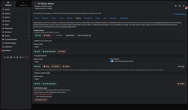
Task: Click Delete under the web02 field
Action: (x=62, y=51)
